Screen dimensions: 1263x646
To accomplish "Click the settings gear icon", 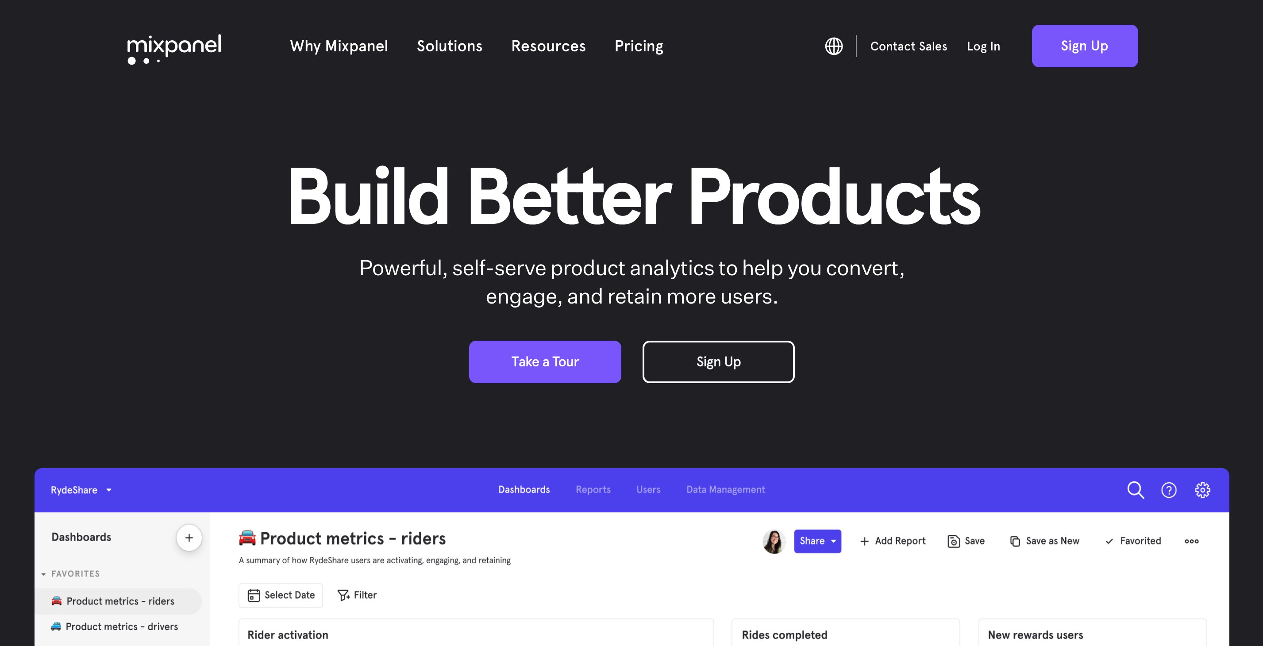I will click(1202, 489).
